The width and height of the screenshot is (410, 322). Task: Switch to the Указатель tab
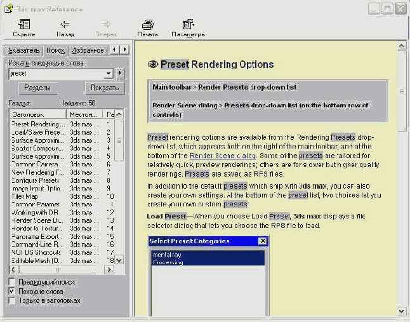tap(23, 50)
